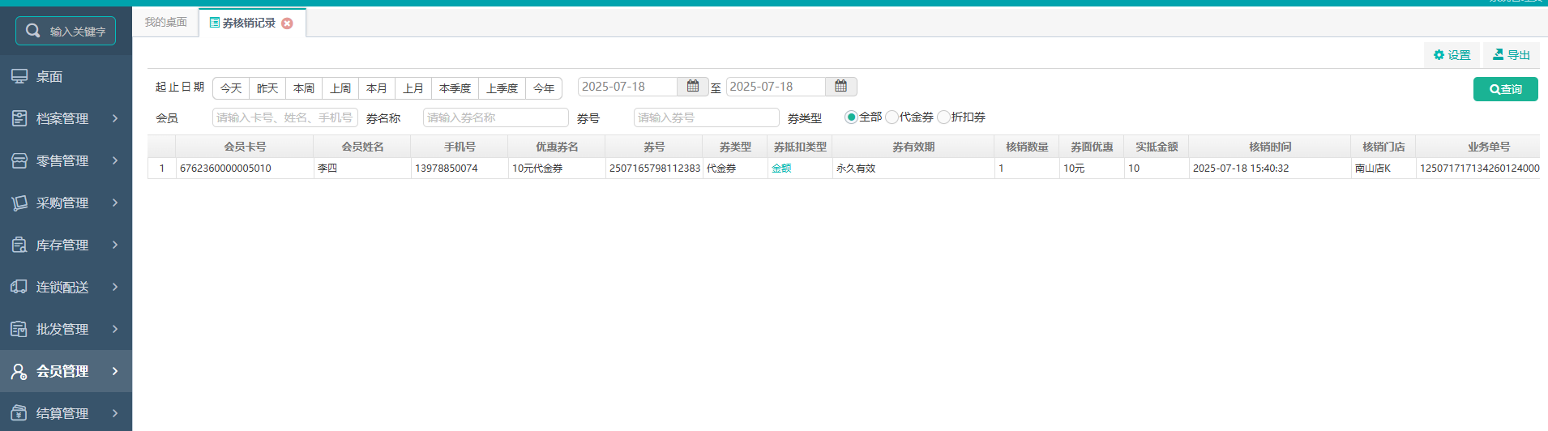Filter dates by 昨天

pos(267,88)
